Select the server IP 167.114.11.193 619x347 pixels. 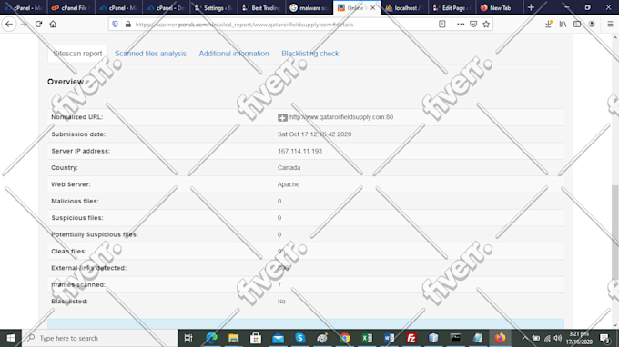pyautogui.click(x=299, y=151)
